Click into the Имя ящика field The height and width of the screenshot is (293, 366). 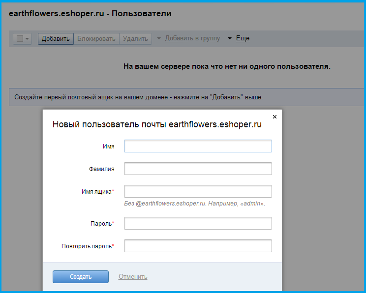(x=198, y=191)
